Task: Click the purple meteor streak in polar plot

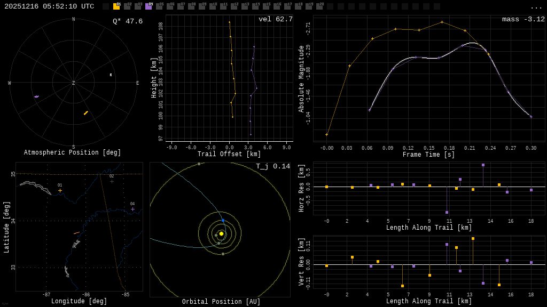Action: (36, 96)
